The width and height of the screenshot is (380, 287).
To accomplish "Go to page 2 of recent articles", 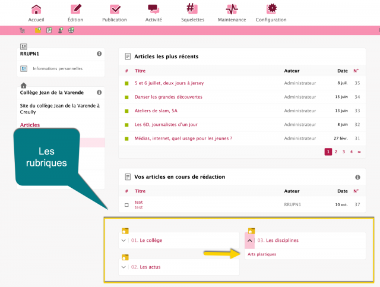I will [336, 152].
